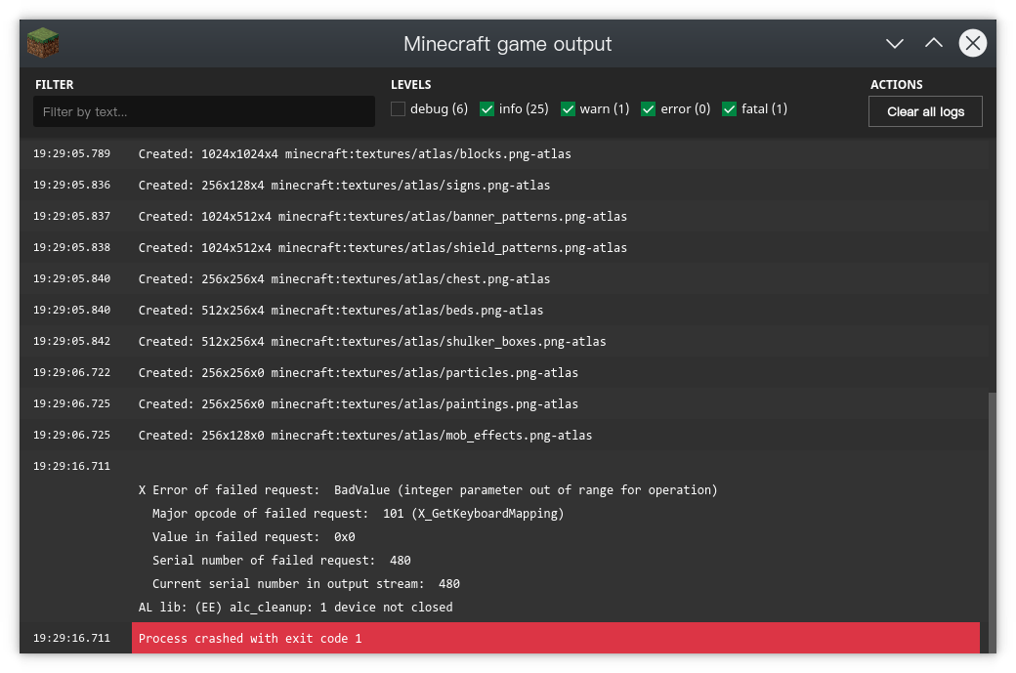Image resolution: width=1016 pixels, height=673 pixels.
Task: Enable the debug level checkbox
Action: pyautogui.click(x=399, y=109)
